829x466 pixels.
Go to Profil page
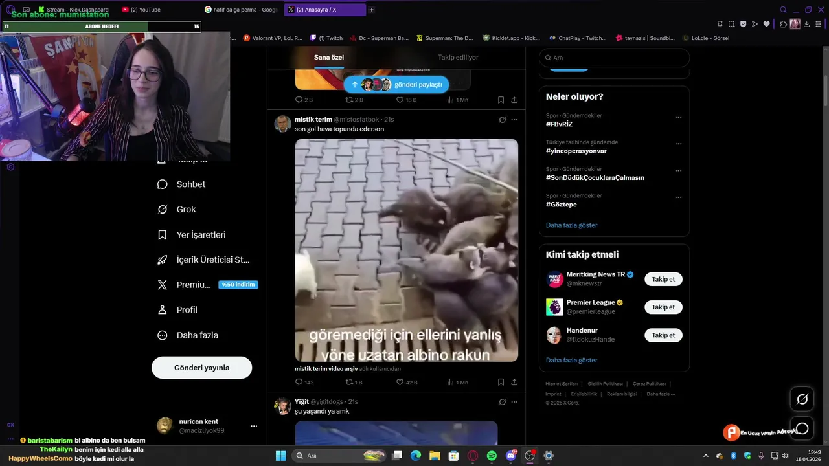click(x=177, y=310)
